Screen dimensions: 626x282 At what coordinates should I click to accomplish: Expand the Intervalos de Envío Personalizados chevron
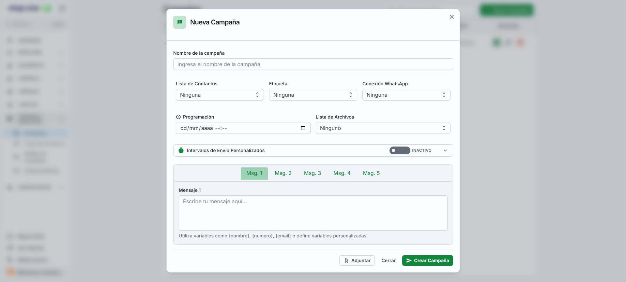click(x=445, y=150)
